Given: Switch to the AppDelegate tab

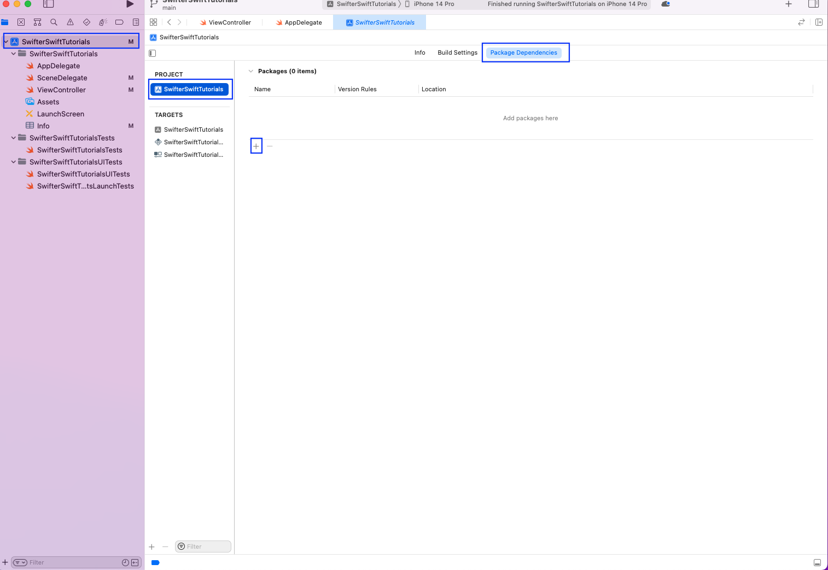Looking at the screenshot, I should click(299, 22).
